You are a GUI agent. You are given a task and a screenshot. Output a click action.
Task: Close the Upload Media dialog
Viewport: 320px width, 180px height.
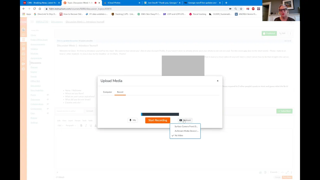pyautogui.click(x=217, y=81)
